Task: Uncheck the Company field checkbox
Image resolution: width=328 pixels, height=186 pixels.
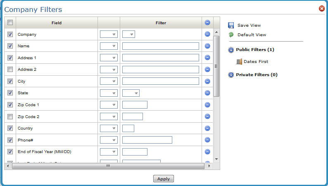Action: [x=10, y=35]
